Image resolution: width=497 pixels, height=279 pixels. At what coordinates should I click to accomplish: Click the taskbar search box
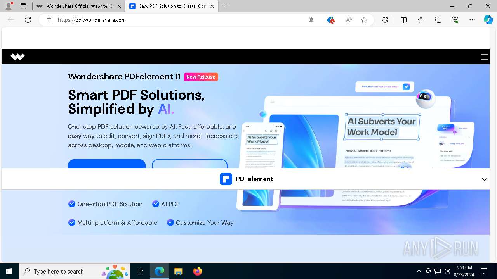(75, 271)
